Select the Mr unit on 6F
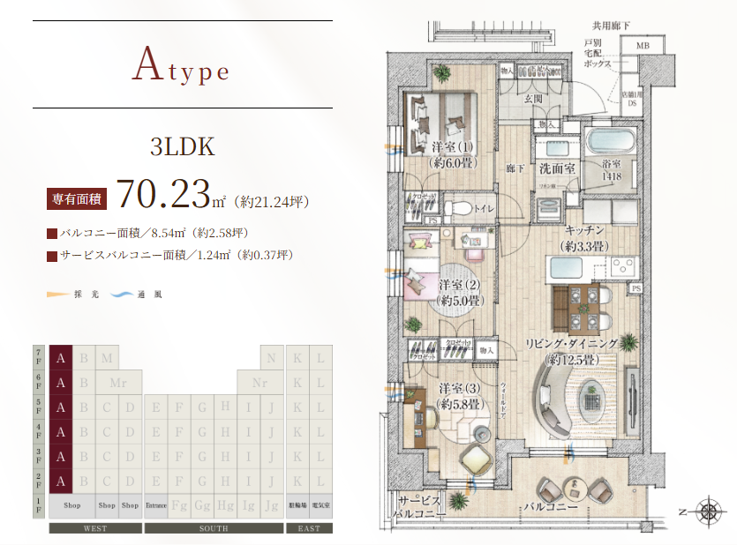 [x=118, y=383]
